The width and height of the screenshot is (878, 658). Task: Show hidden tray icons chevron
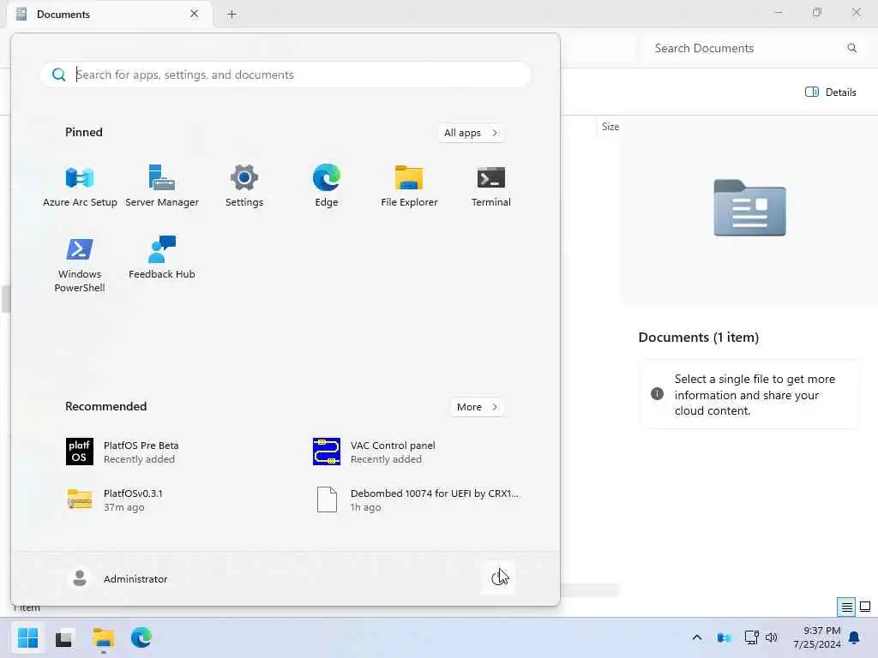coord(697,637)
